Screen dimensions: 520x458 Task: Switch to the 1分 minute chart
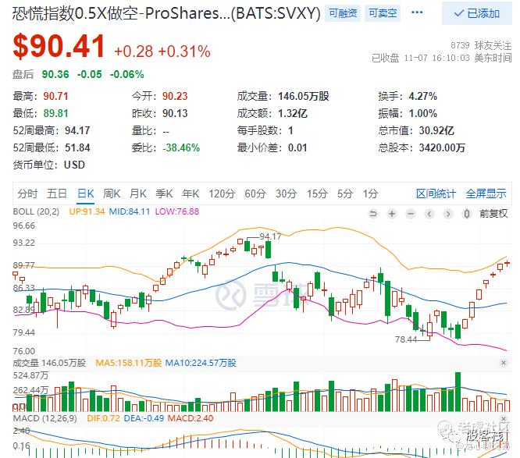tap(370, 193)
